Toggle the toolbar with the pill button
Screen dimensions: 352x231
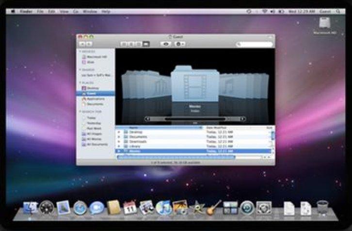point(271,37)
